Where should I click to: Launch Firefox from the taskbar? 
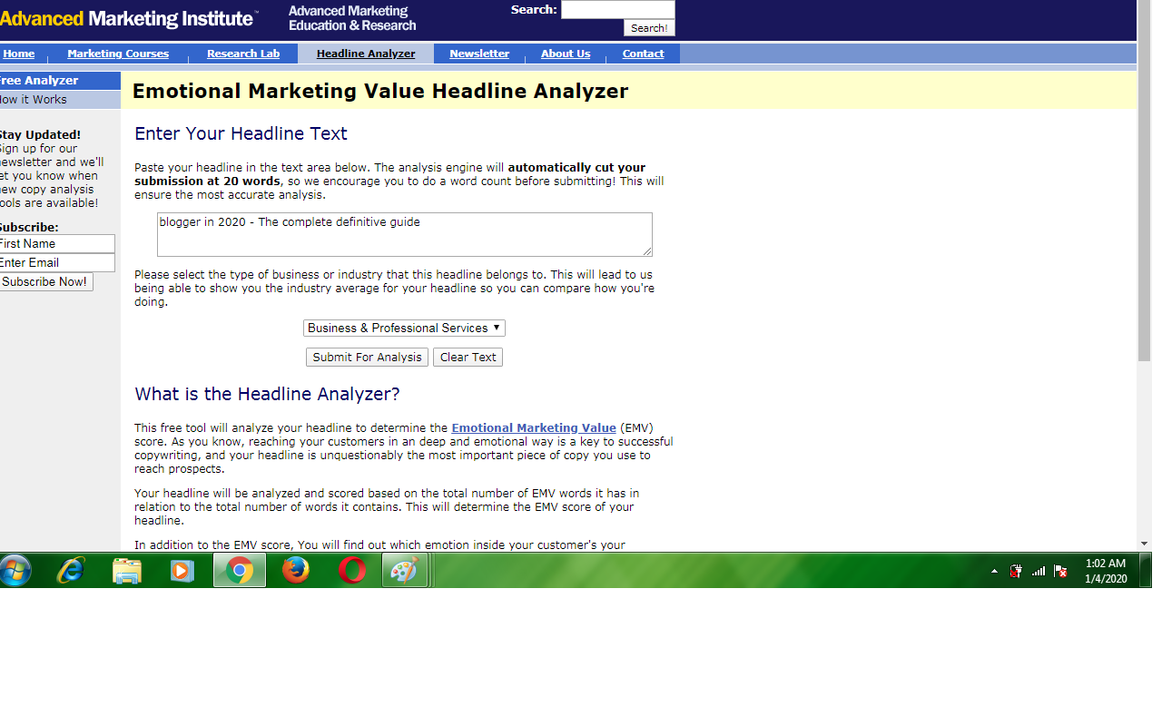(296, 570)
